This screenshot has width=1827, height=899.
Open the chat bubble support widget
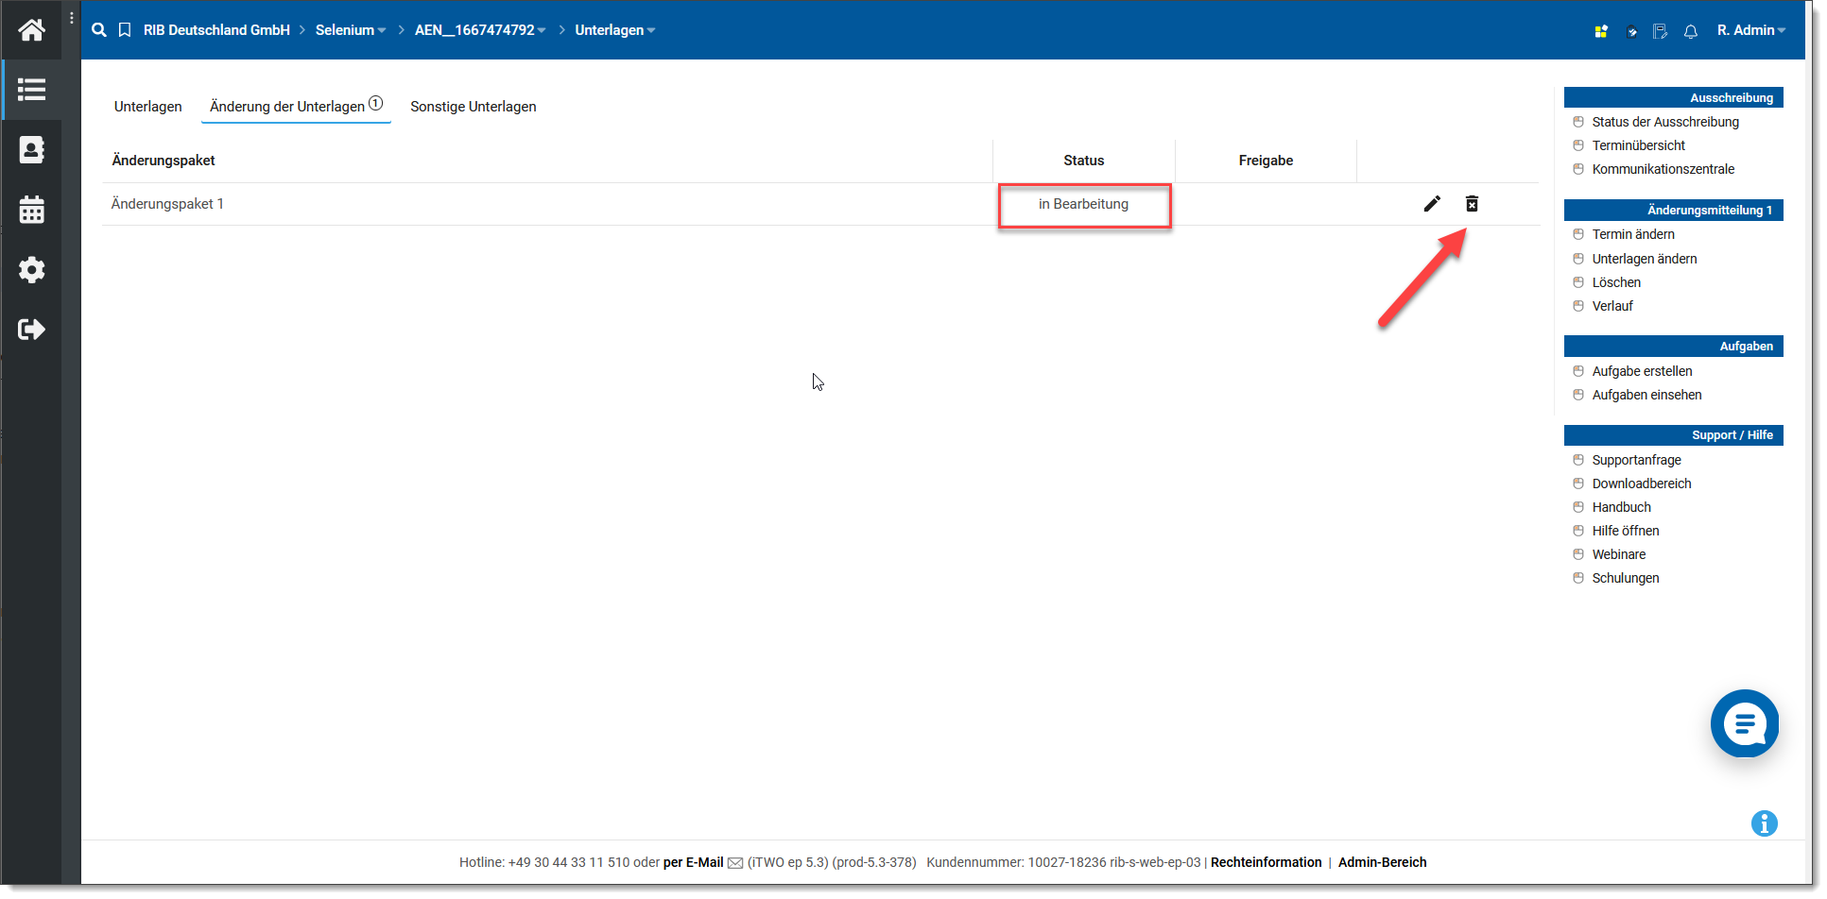pos(1744,724)
